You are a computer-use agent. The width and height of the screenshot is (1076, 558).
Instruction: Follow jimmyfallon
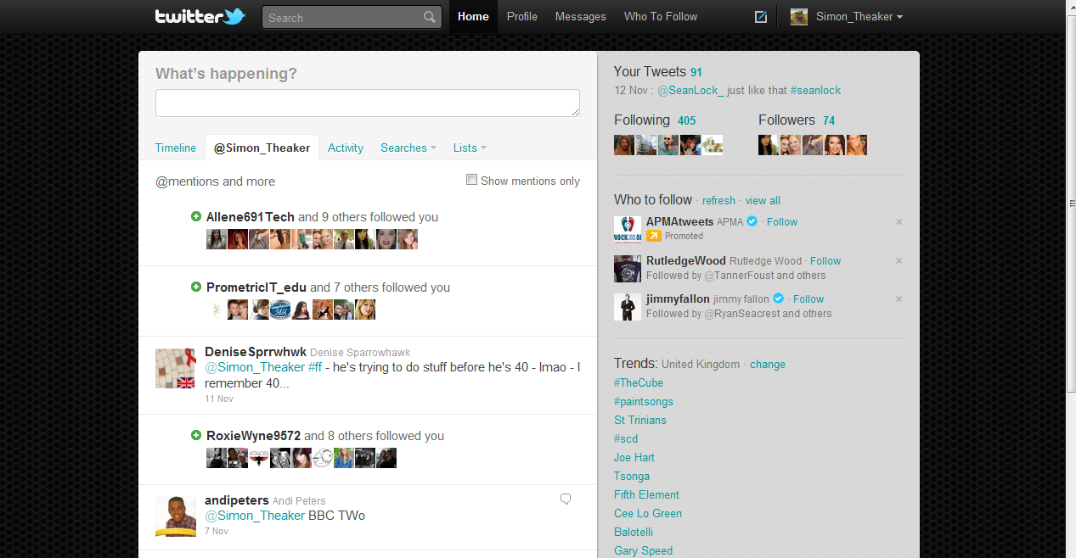tap(808, 299)
